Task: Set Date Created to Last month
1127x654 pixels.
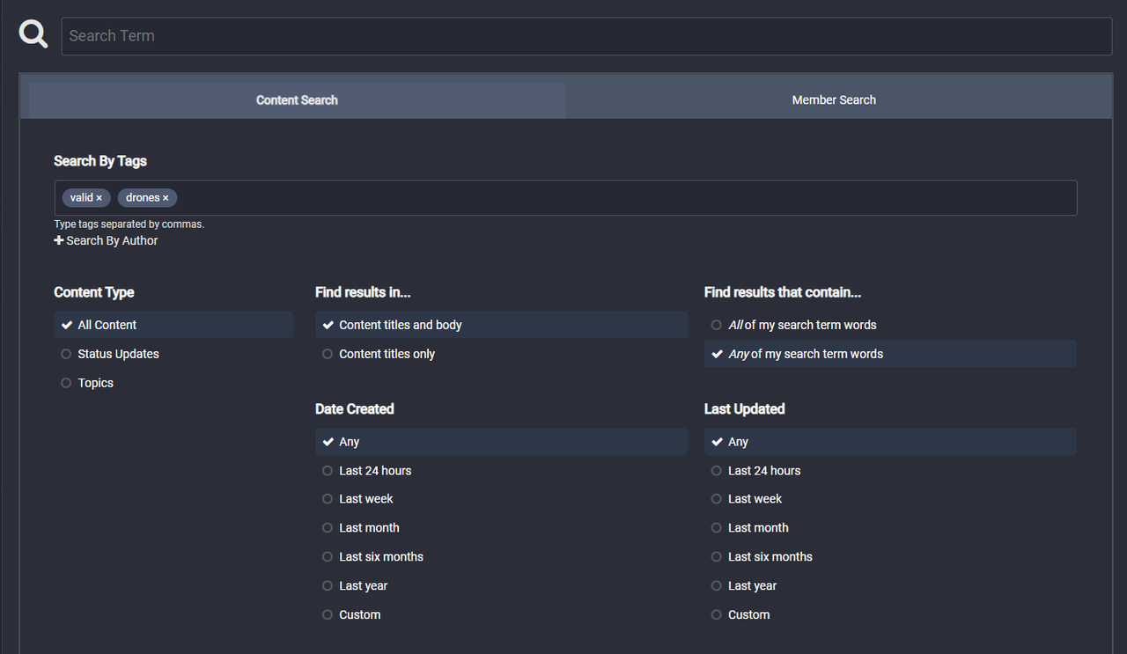Action: [368, 528]
